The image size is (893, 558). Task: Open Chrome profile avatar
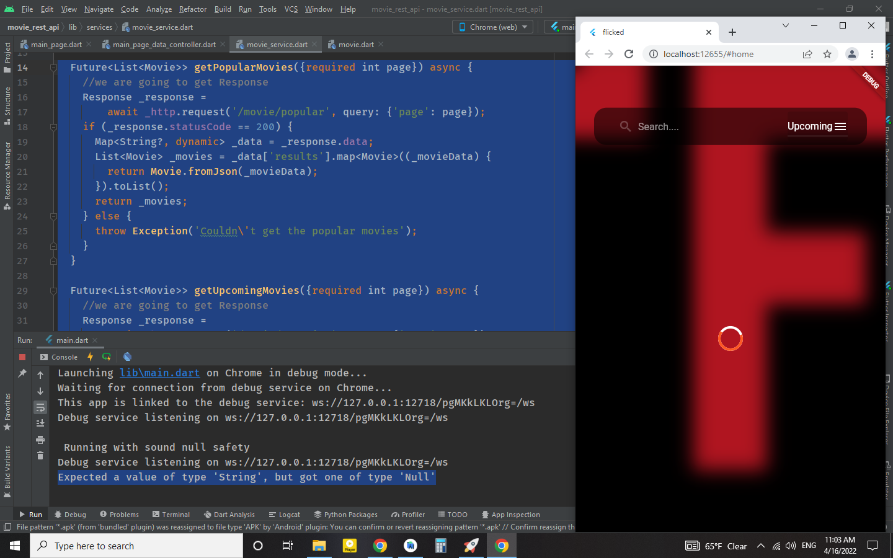tap(852, 54)
